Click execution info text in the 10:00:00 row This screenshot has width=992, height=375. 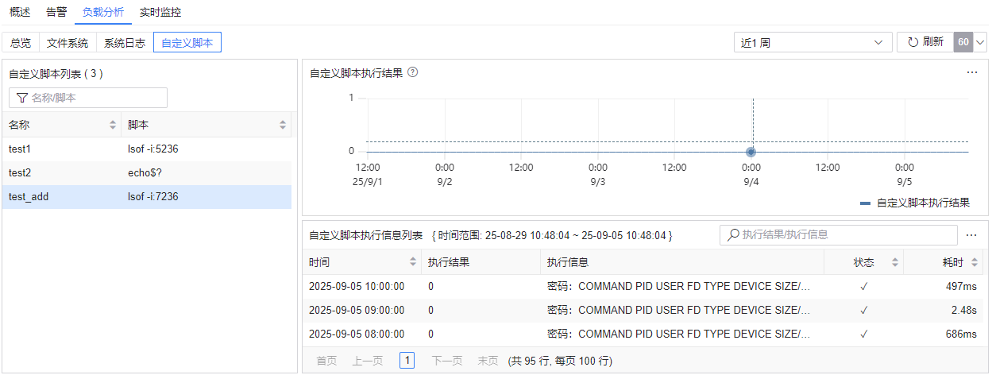pos(679,286)
